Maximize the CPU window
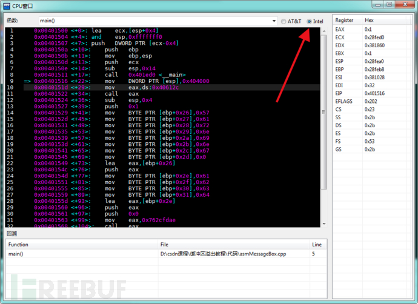The image size is (418, 304). (x=390, y=4)
